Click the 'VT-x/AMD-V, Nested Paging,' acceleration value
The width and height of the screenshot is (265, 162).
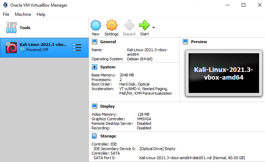(x=144, y=89)
